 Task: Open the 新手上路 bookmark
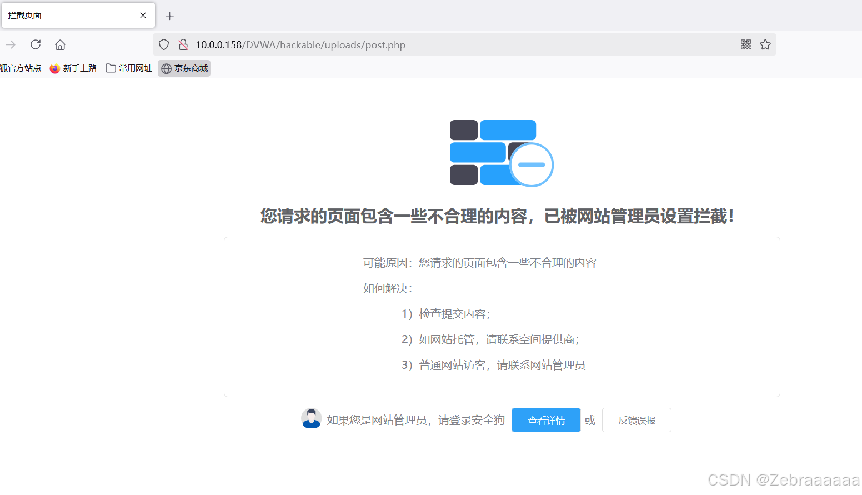73,68
